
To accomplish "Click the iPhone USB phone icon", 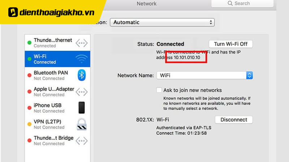I will click(x=82, y=108).
